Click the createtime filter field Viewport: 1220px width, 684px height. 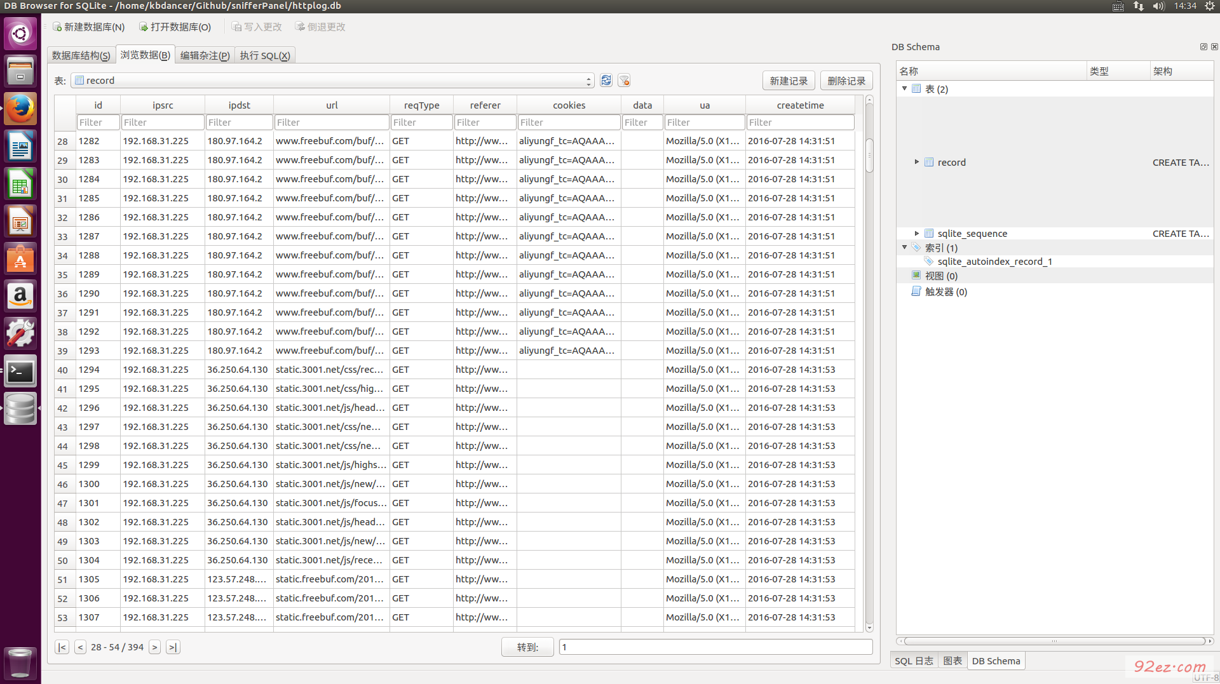(800, 122)
